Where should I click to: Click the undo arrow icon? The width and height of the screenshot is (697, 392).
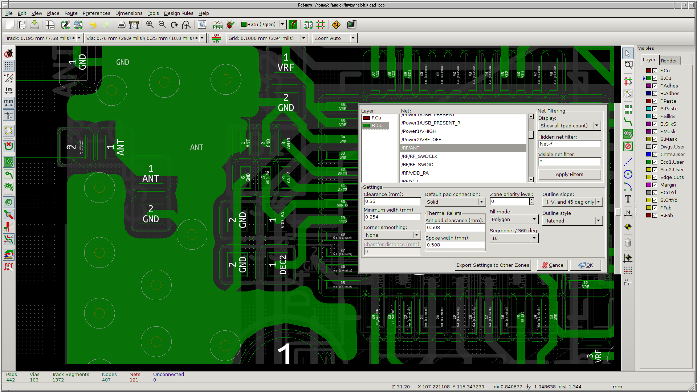(93, 25)
